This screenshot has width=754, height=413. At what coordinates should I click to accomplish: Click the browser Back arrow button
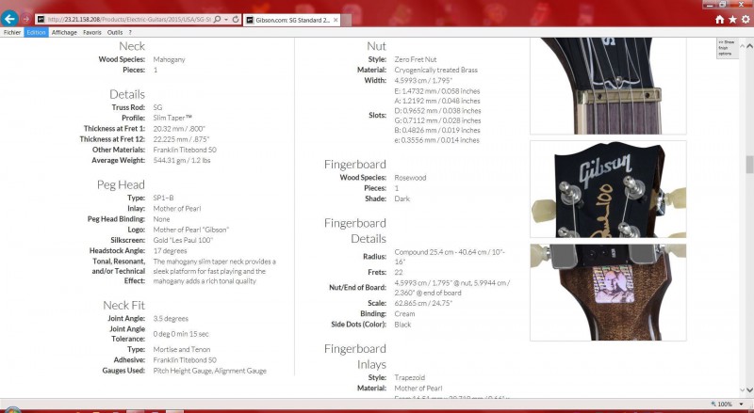(10, 18)
